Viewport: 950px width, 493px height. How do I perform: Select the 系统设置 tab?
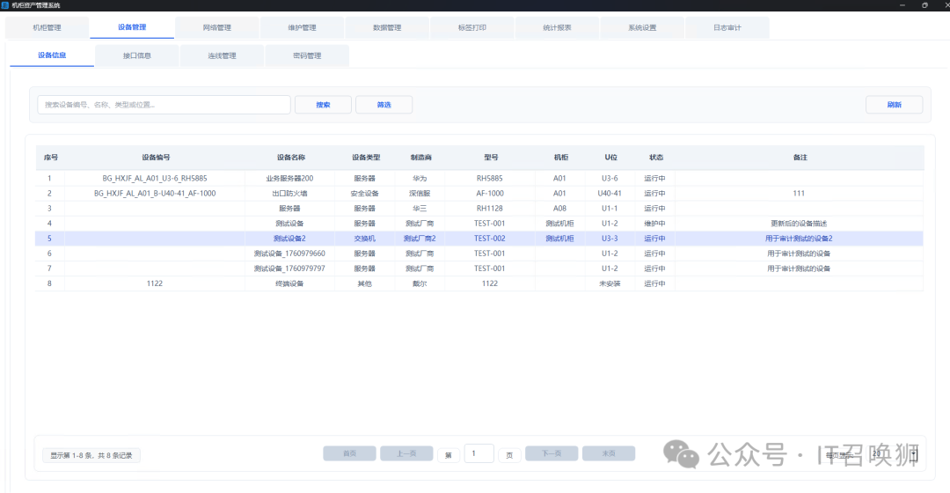pyautogui.click(x=642, y=27)
